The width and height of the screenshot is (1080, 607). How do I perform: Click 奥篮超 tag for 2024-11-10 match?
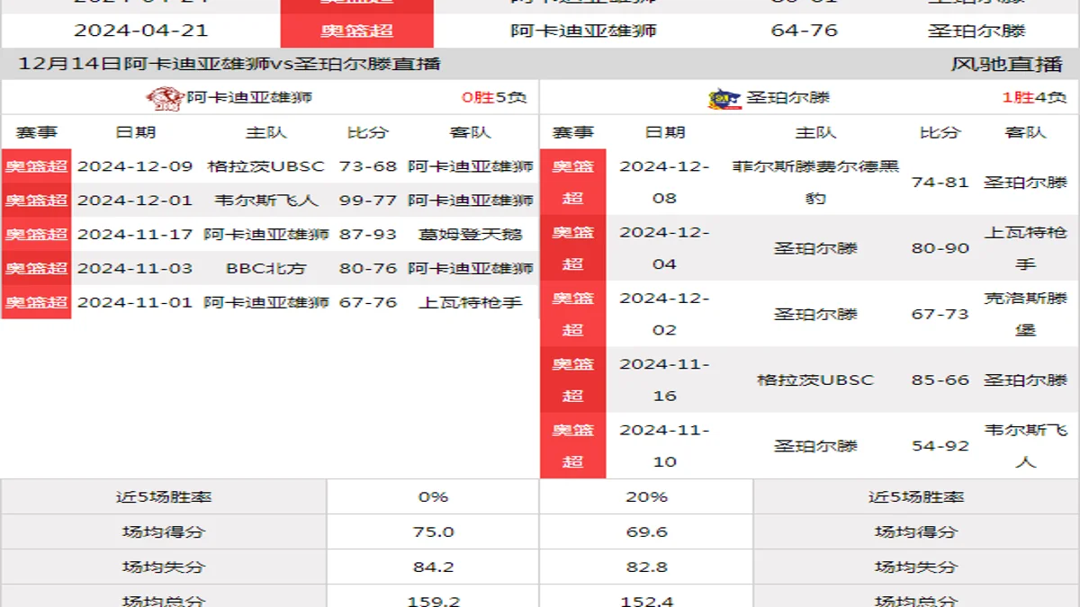click(573, 446)
